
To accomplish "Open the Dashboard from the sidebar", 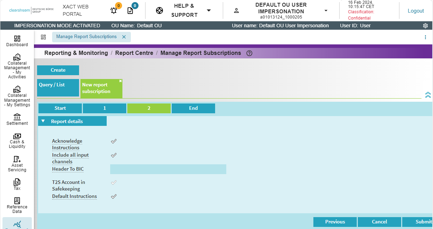I will (17, 41).
